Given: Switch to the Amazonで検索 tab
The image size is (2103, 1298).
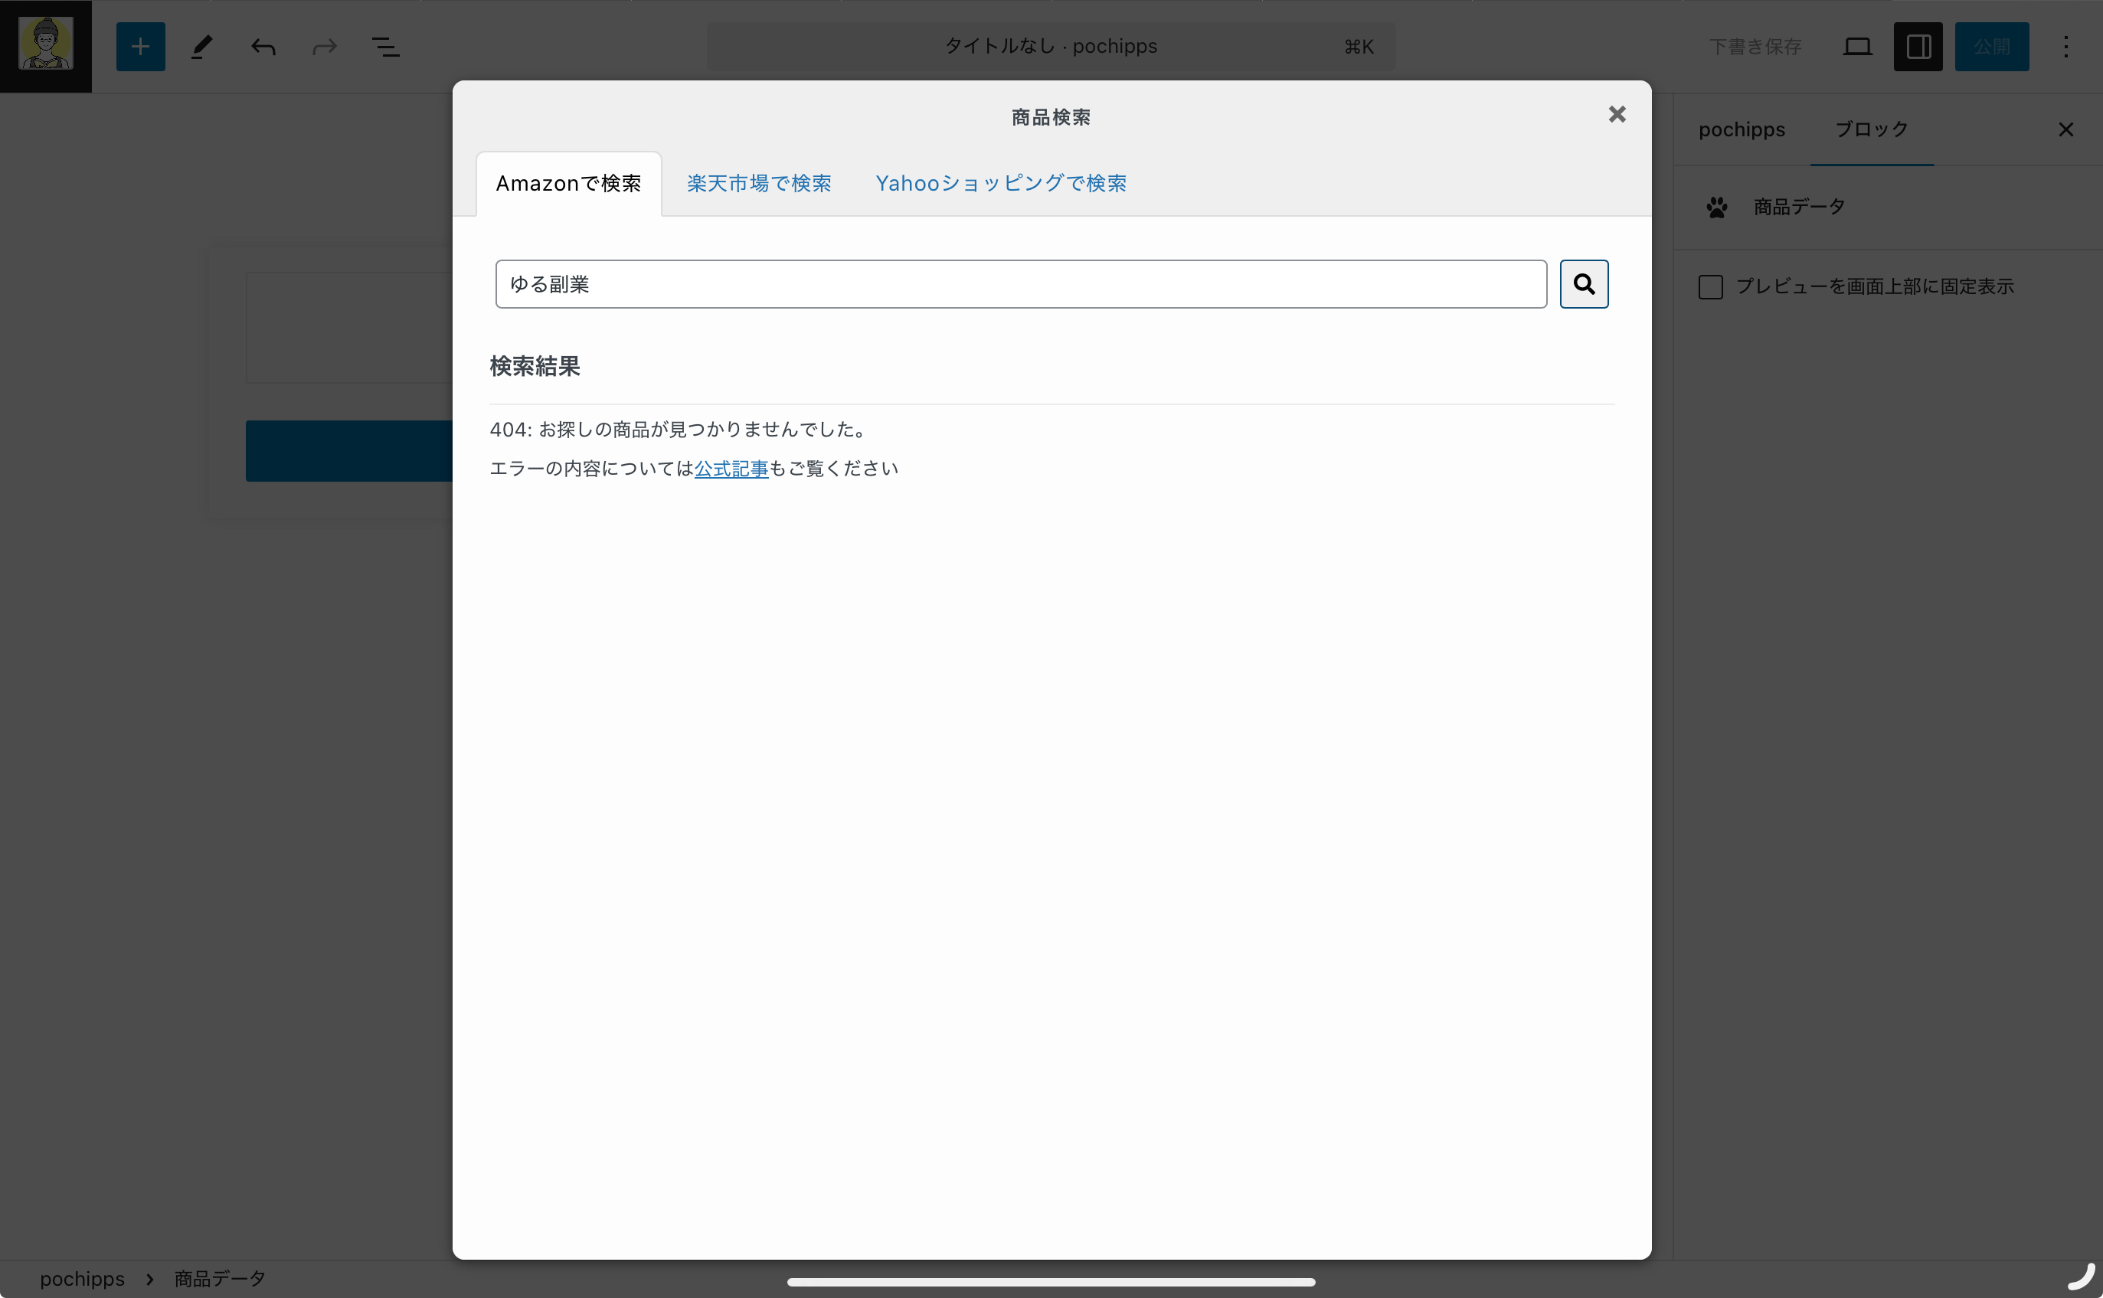Looking at the screenshot, I should [x=568, y=184].
